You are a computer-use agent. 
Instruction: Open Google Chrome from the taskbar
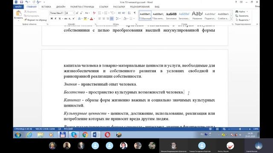[85, 135]
